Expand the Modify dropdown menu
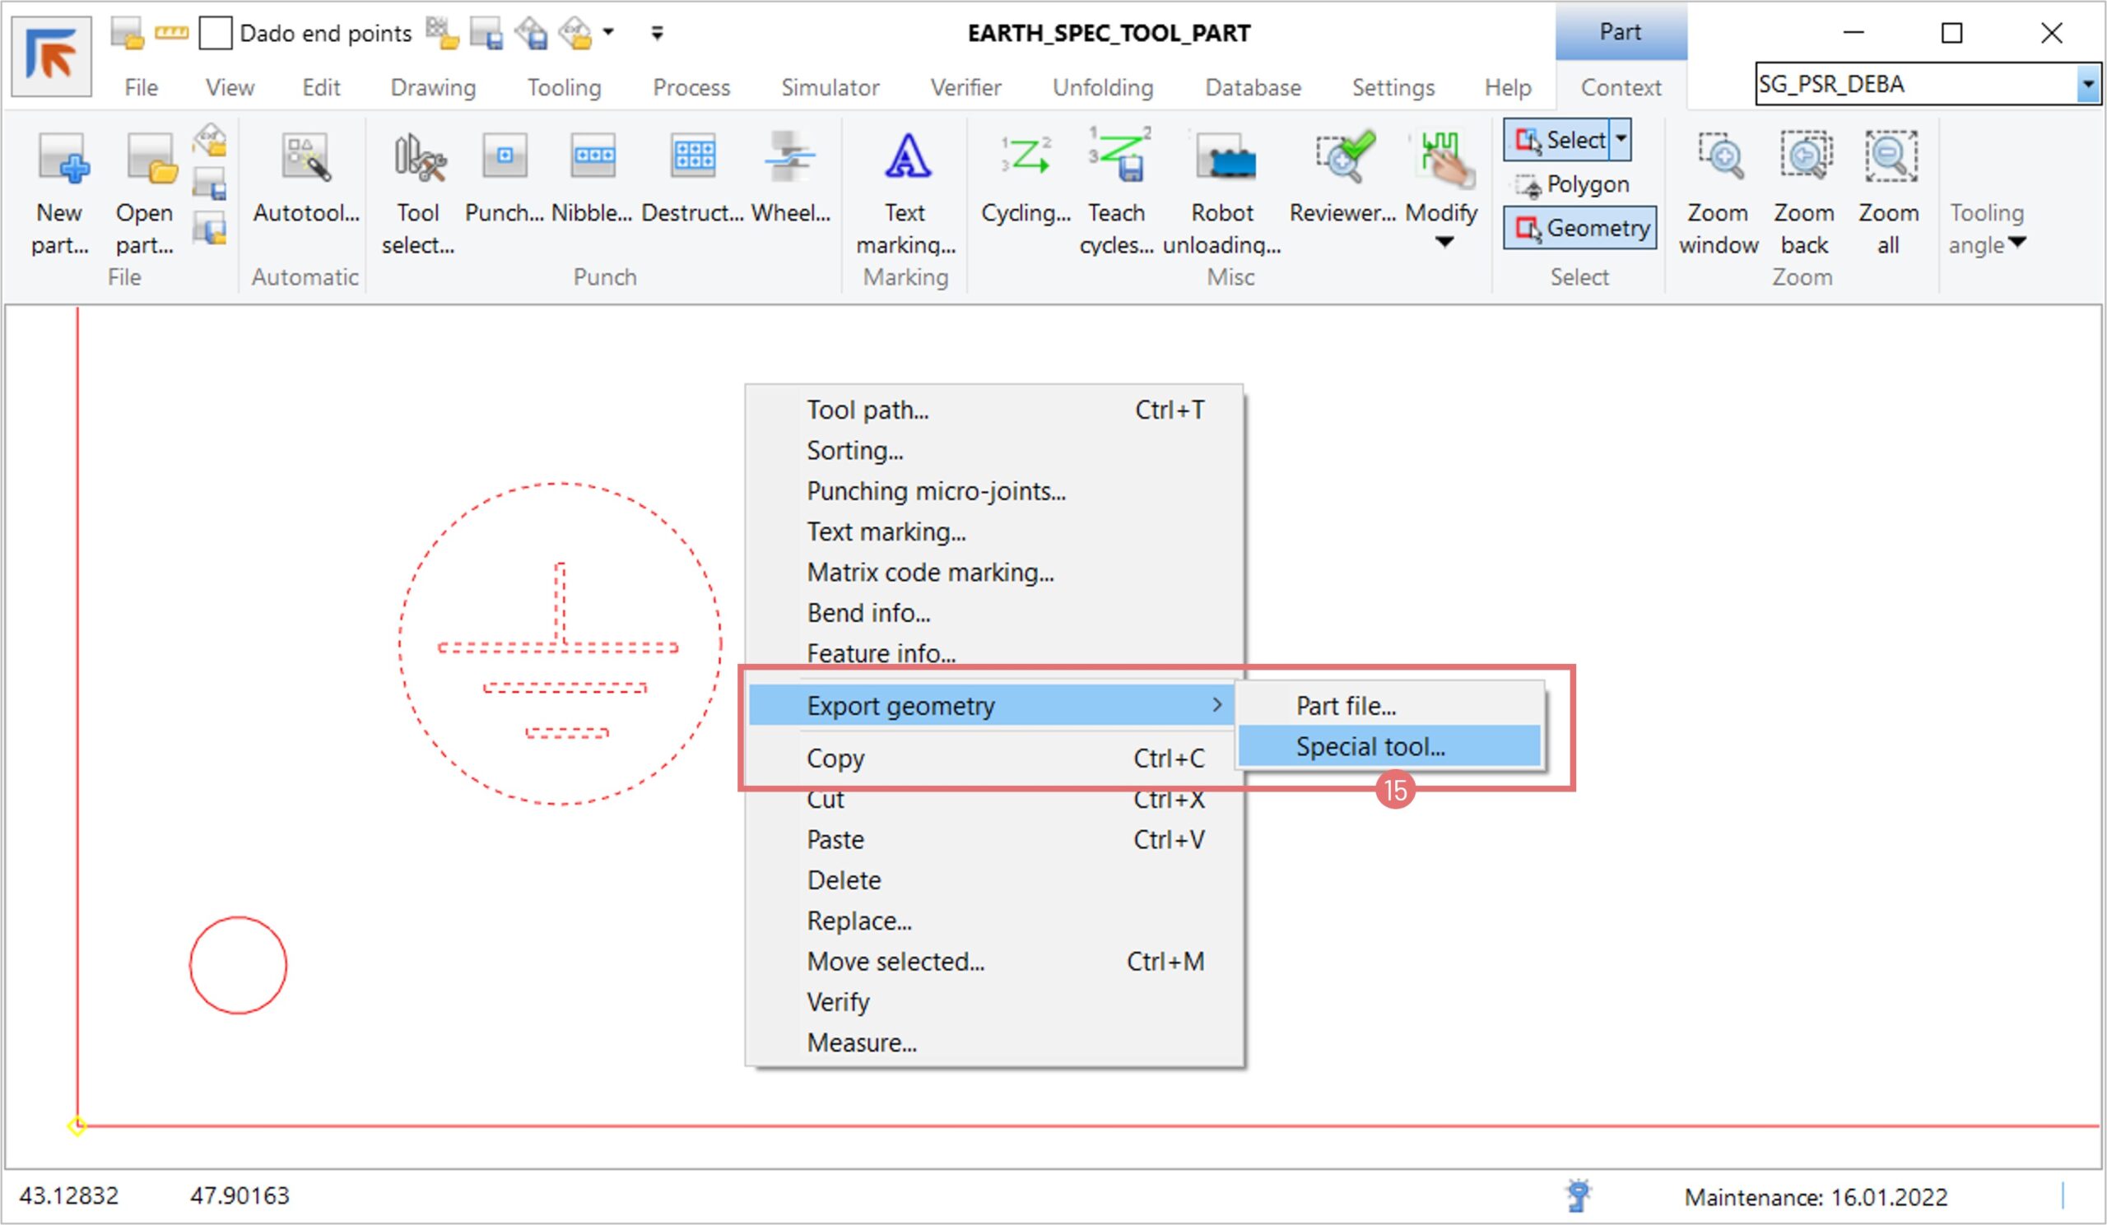This screenshot has height=1225, width=2107. (x=1443, y=243)
